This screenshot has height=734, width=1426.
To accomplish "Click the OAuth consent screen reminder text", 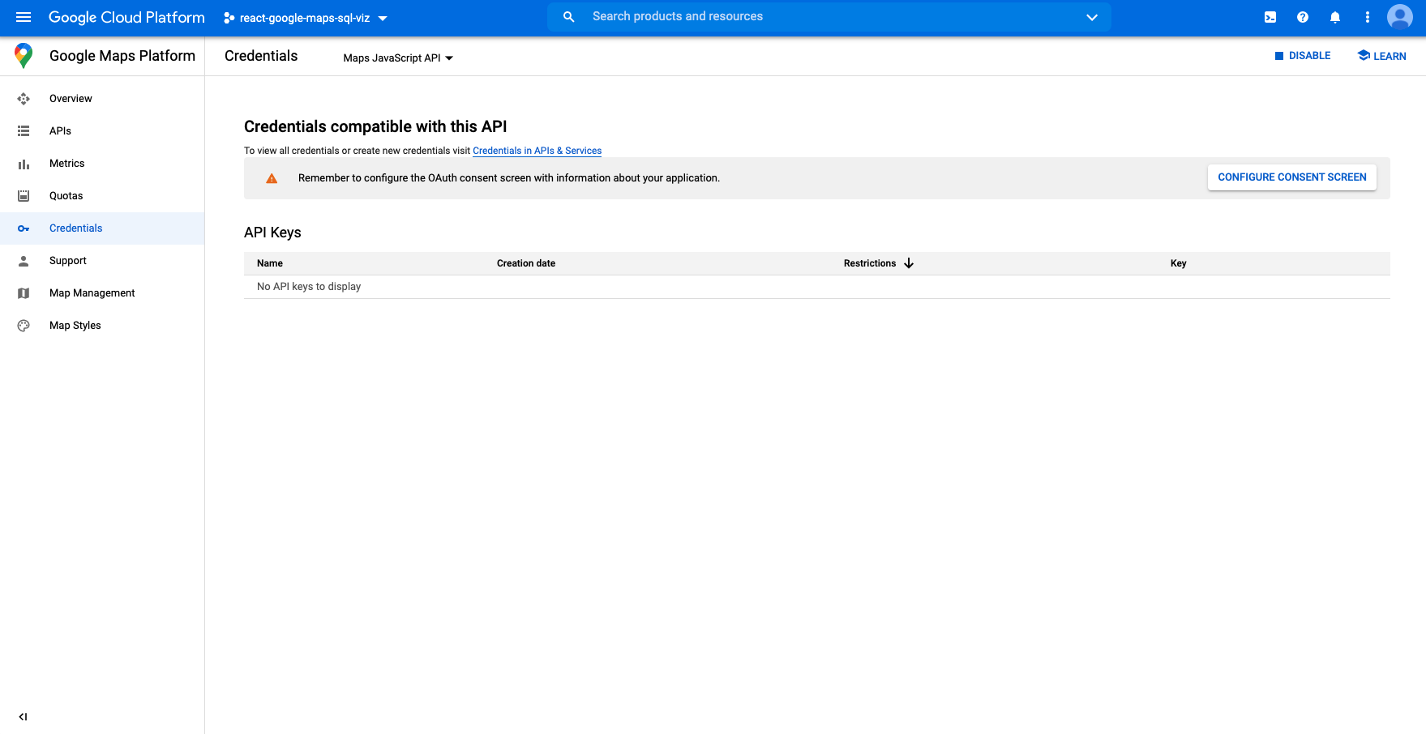I will click(x=509, y=178).
